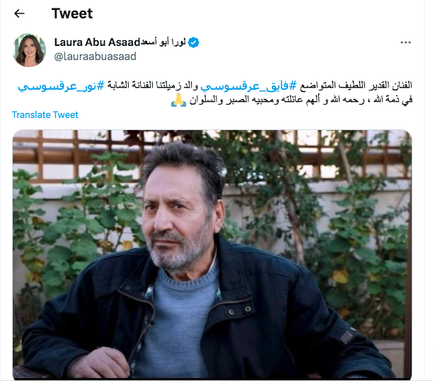Click the Tweet header title
The image size is (433, 381).
pos(72,13)
